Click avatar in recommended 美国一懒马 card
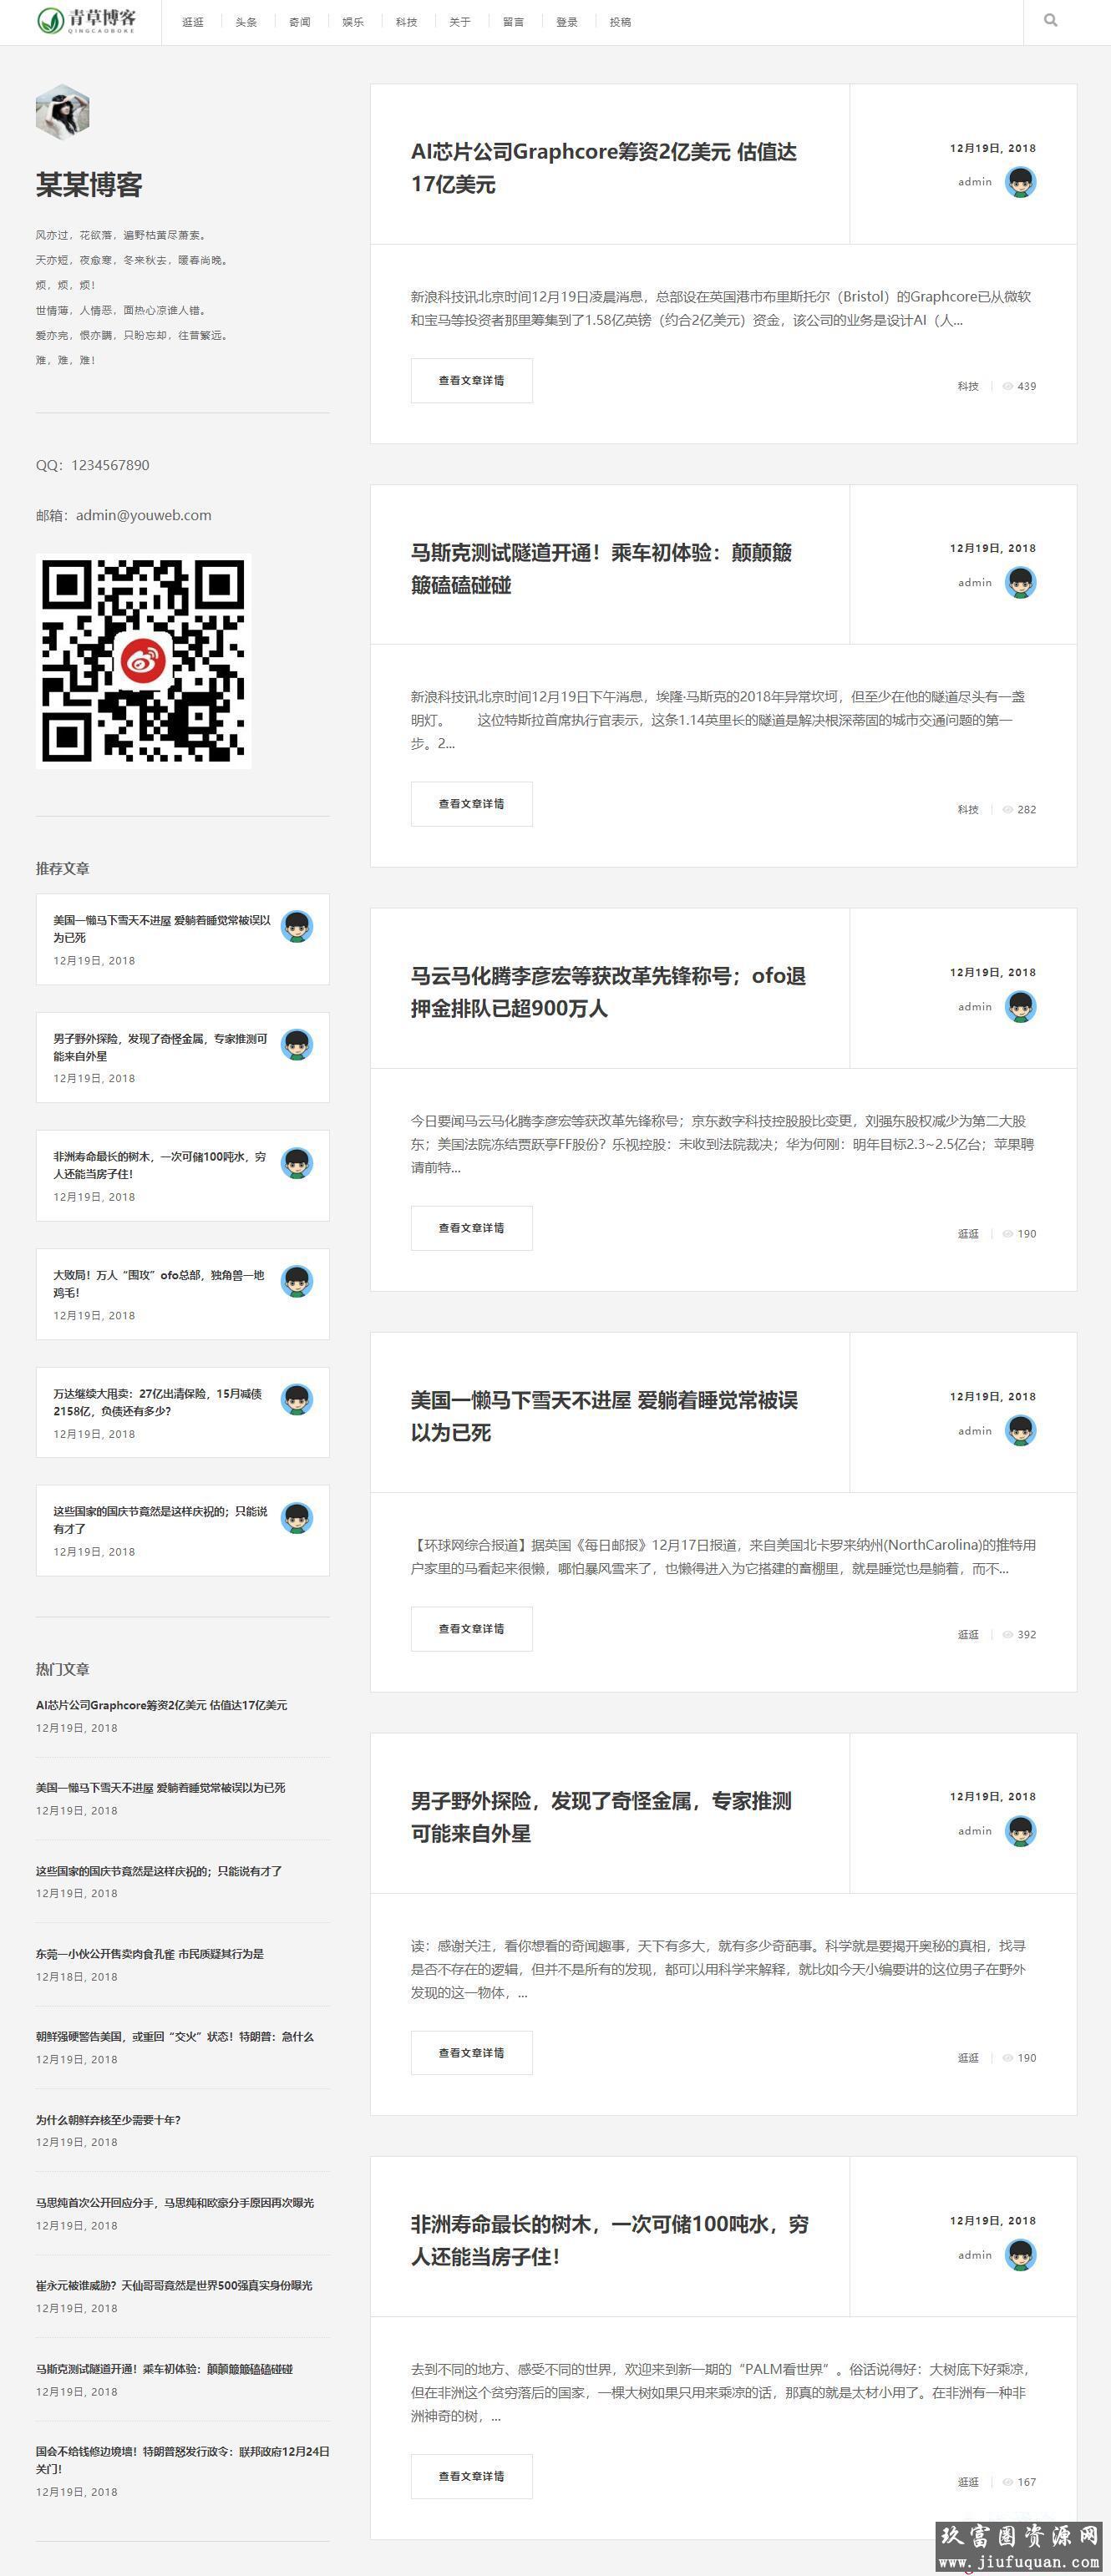Screen dimensions: 1111x2576 297,926
